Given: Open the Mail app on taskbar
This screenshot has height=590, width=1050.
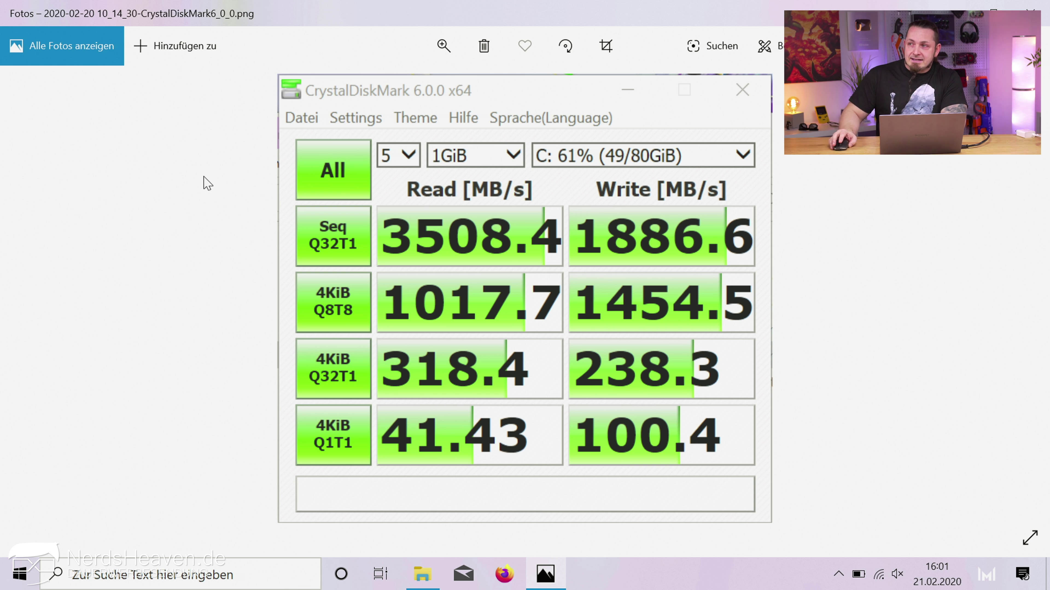Looking at the screenshot, I should click(463, 574).
